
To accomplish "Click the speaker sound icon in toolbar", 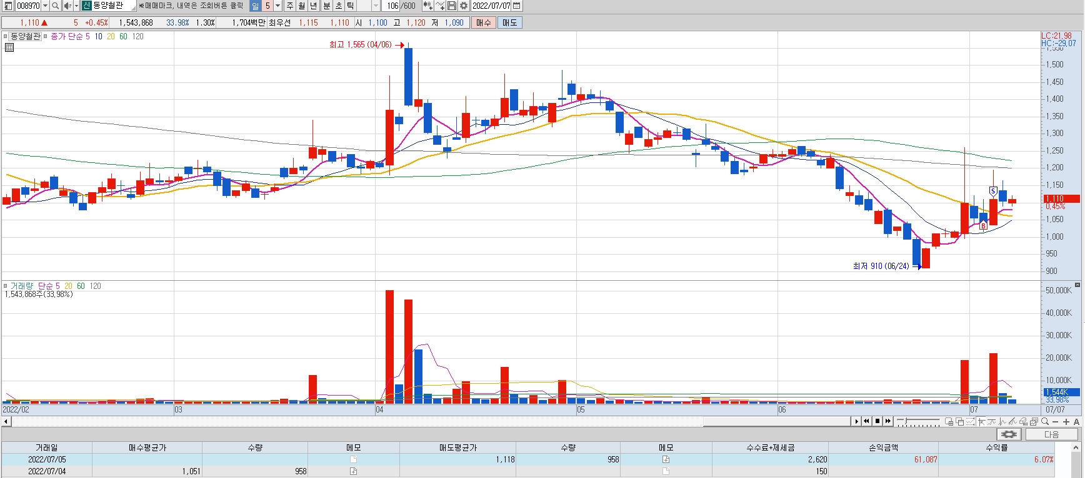I will (x=67, y=6).
